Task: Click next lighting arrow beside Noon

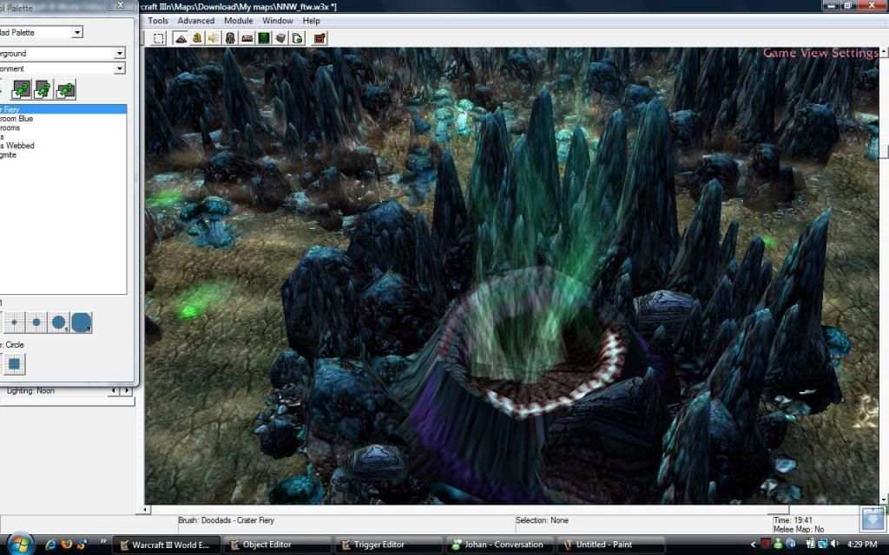Action: pos(127,391)
